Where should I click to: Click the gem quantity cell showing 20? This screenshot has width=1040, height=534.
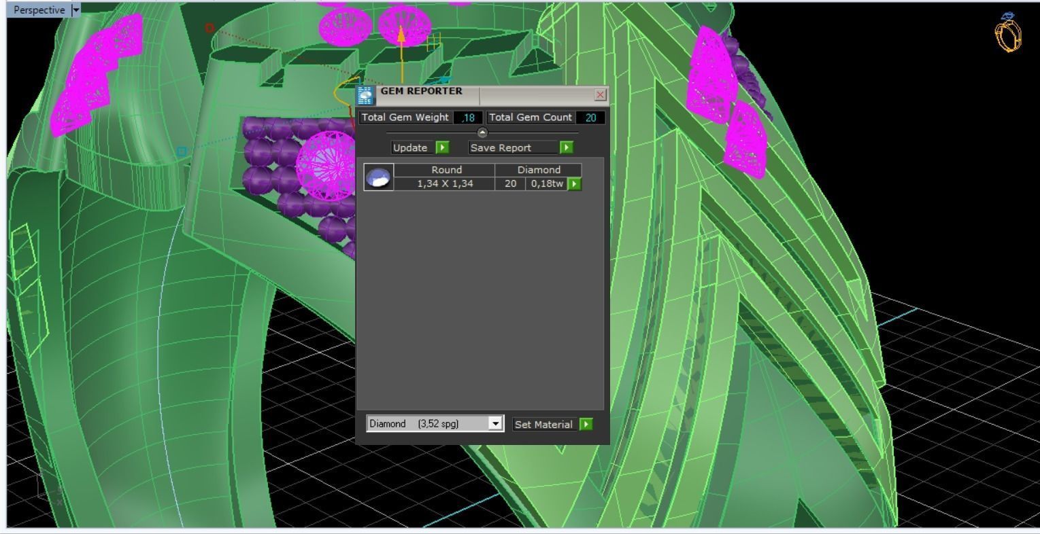pos(510,183)
